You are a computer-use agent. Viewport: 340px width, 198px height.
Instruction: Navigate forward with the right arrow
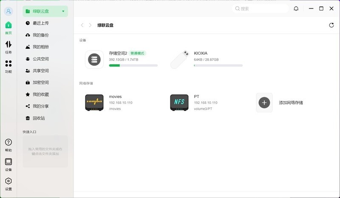(90, 25)
